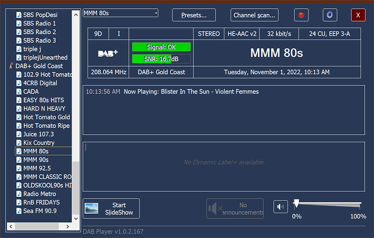Click the music icon beside Sea FM 90.9
The width and height of the screenshot is (374, 238).
coord(19,211)
